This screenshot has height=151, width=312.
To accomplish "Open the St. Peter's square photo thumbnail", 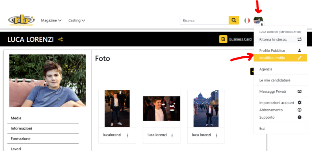I will coord(206,108).
